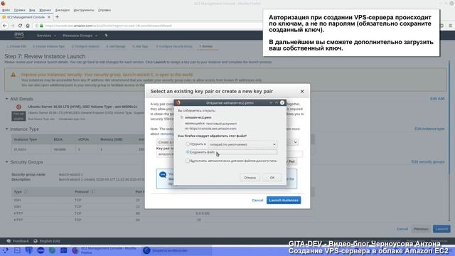Viewport: 455px width, 256px height.
Task: Expand the key pair selection dropdown arrow
Action: pos(295,142)
